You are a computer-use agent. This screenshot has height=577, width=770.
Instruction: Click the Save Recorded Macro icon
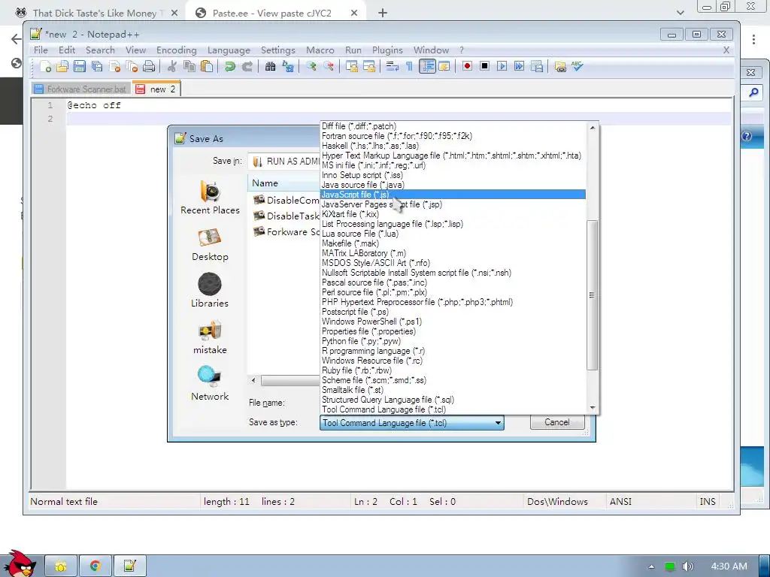point(537,66)
